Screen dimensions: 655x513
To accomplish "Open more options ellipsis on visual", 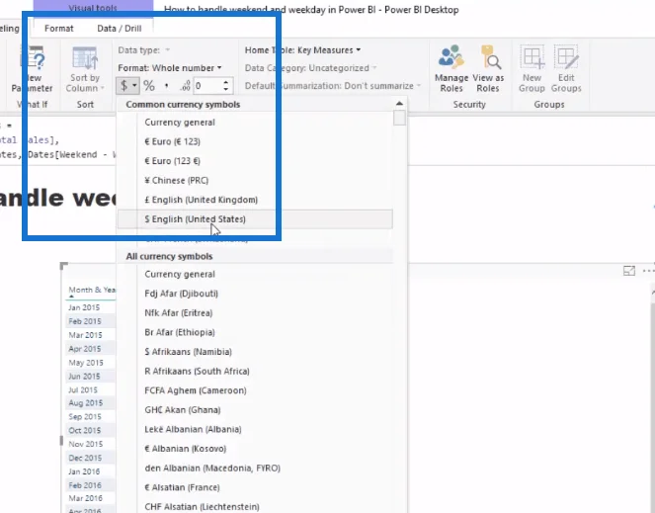I will (648, 271).
